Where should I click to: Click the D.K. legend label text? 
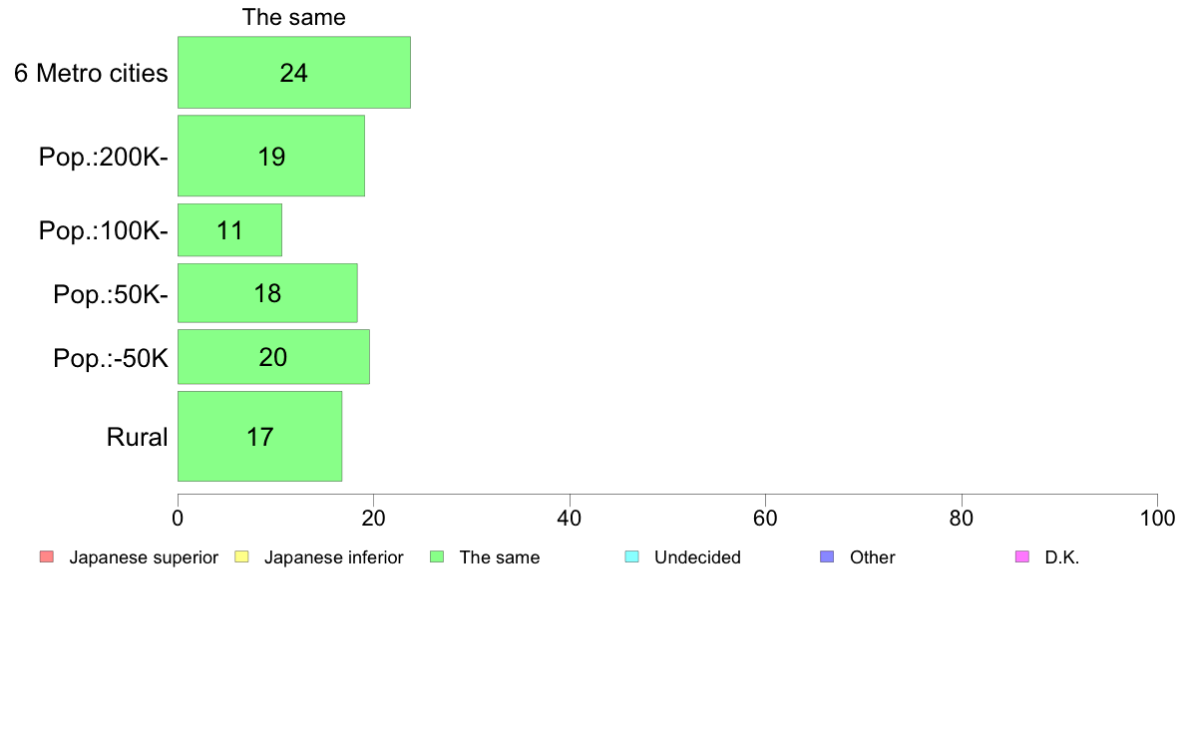pyautogui.click(x=1062, y=557)
